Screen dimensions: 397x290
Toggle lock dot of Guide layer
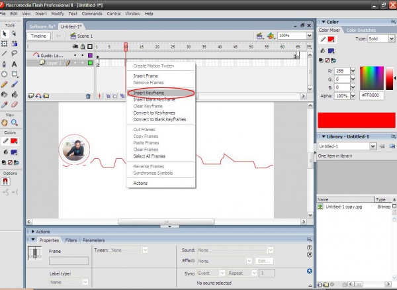(x=83, y=55)
